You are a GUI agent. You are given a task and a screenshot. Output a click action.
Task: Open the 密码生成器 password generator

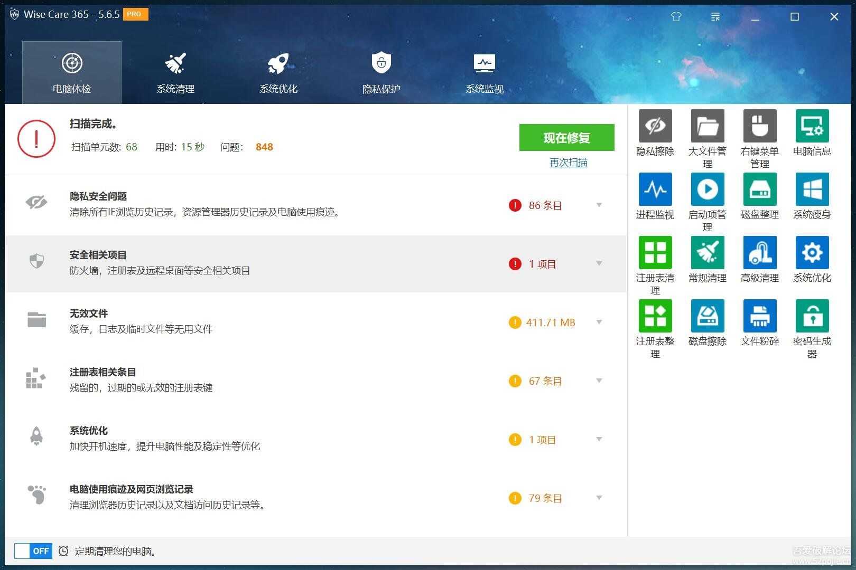(812, 317)
